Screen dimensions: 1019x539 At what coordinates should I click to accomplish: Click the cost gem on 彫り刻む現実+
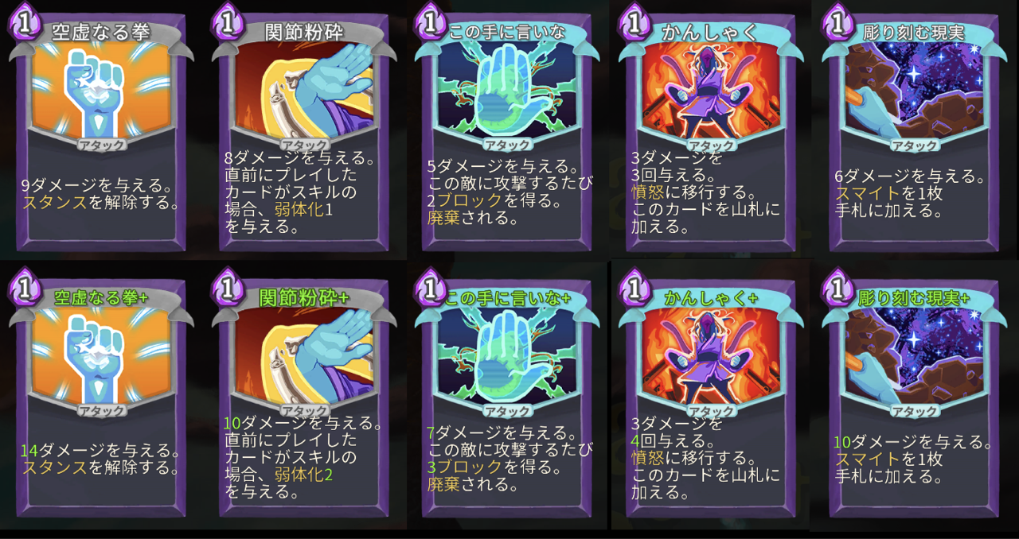tap(838, 287)
